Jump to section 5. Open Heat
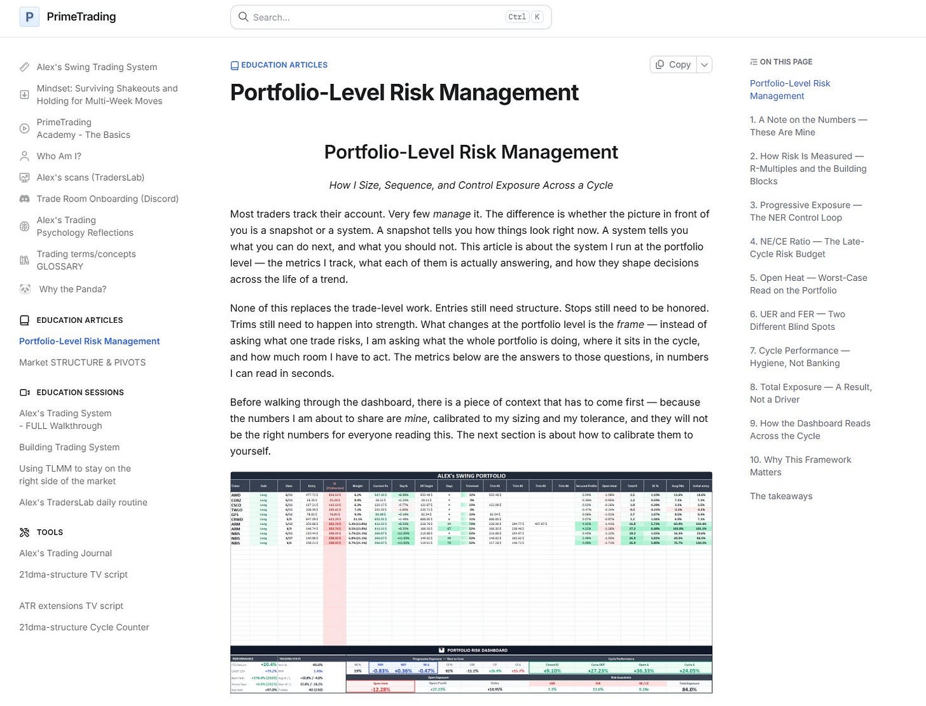 click(x=808, y=284)
